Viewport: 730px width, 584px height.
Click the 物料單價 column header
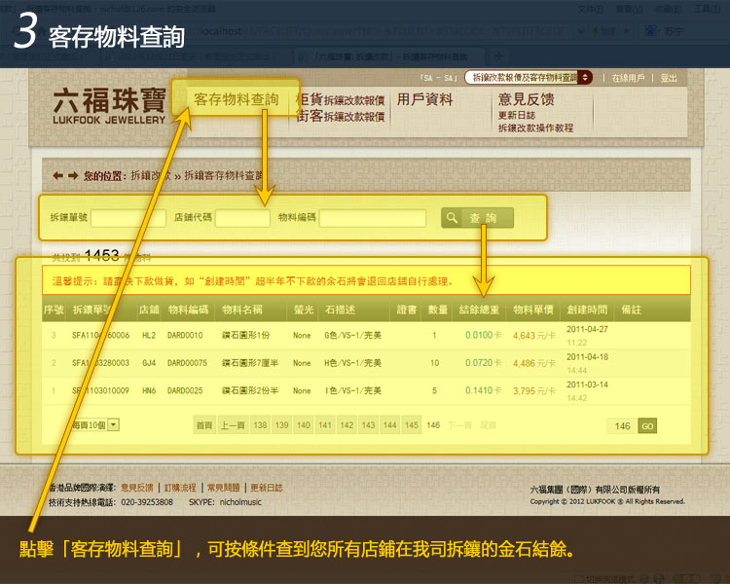(x=533, y=310)
